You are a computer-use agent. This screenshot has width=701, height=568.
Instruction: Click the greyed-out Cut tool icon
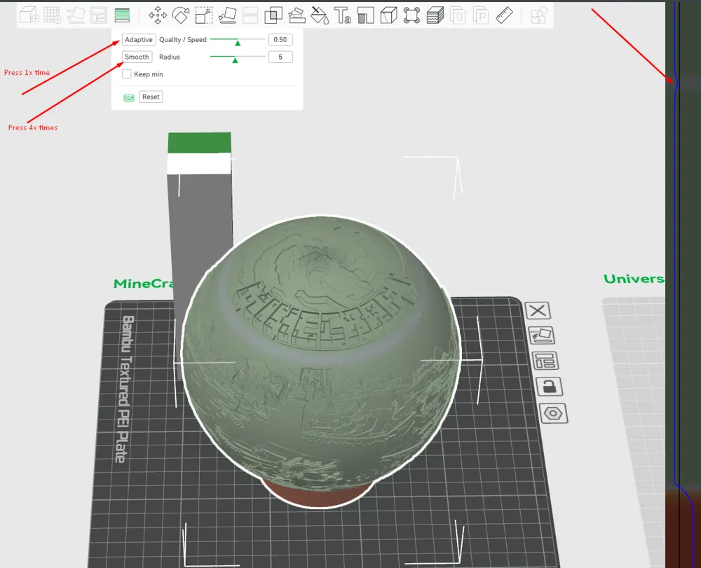tap(250, 15)
